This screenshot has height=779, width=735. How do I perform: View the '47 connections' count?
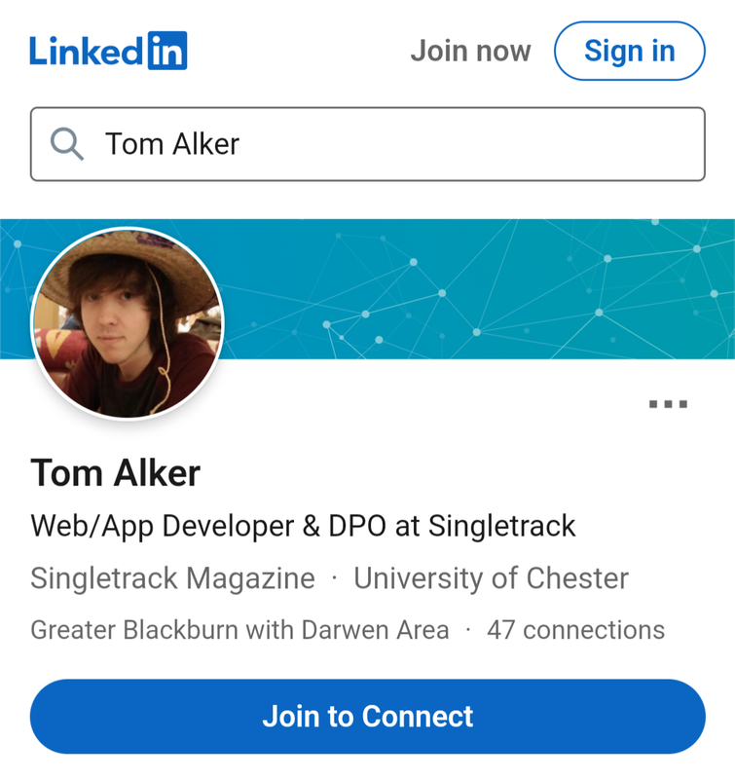point(575,630)
